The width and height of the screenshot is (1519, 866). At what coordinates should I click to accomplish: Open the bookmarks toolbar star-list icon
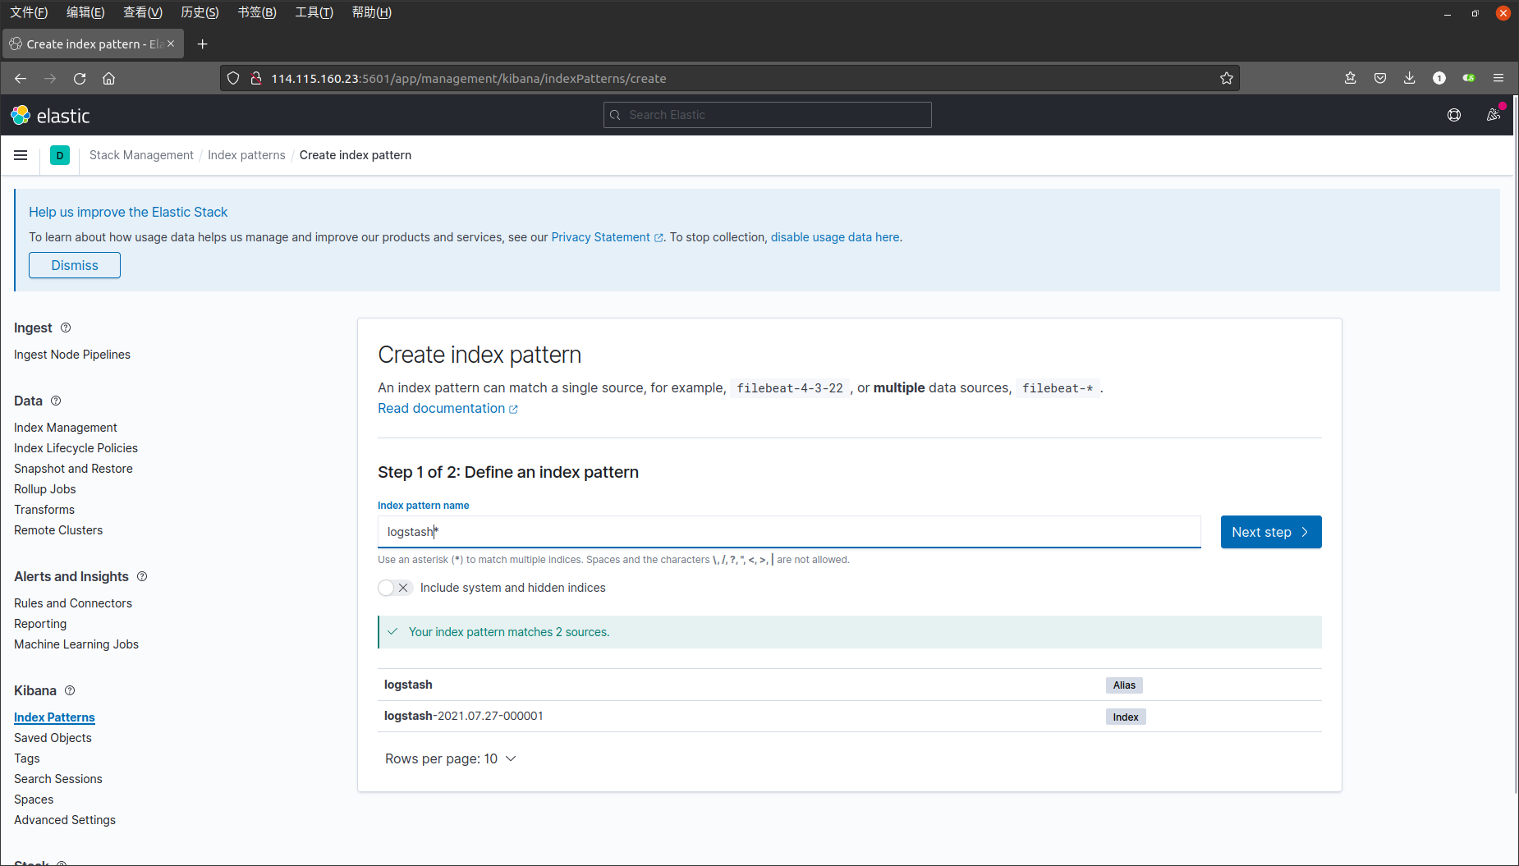1351,79
